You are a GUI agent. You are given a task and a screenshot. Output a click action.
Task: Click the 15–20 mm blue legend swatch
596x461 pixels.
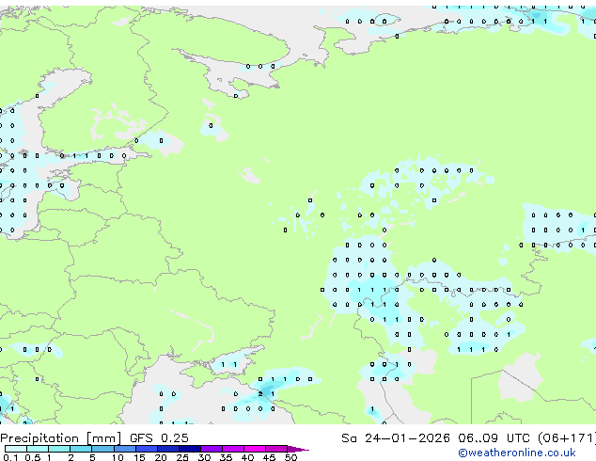click(146, 449)
